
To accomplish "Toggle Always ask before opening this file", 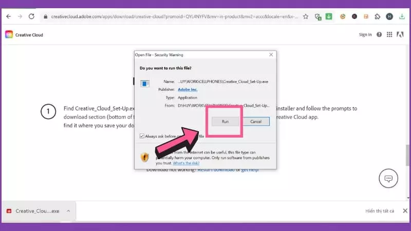I will click(x=142, y=136).
